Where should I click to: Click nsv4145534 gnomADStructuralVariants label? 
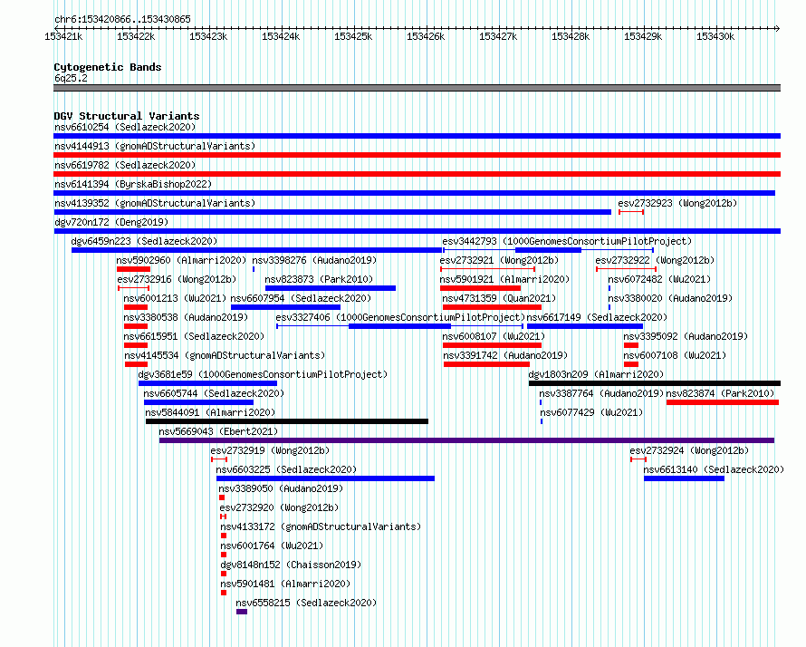click(225, 355)
